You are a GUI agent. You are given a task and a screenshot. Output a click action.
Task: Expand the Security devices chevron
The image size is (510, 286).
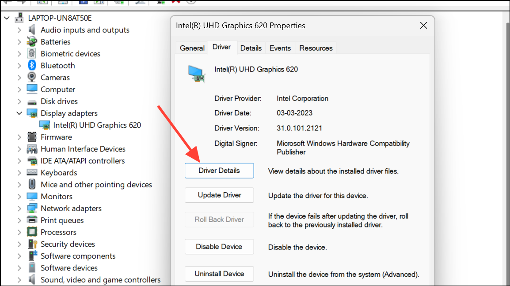19,244
